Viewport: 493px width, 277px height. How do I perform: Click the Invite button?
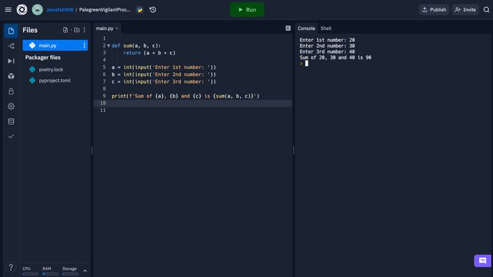pos(466,10)
